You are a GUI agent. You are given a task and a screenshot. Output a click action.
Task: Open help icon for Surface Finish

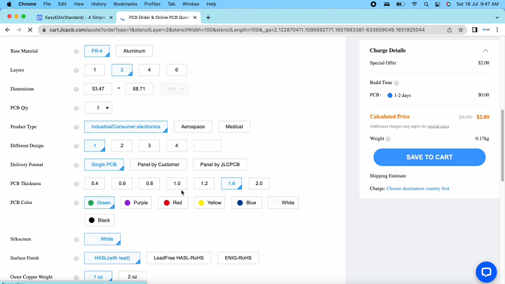pos(76,258)
